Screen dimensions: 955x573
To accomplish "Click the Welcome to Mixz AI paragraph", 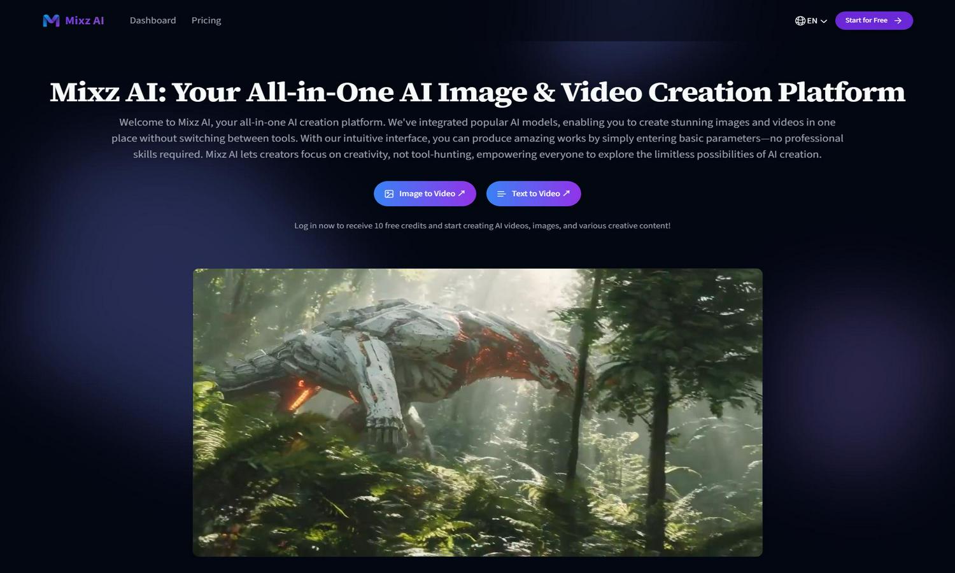I will [x=478, y=138].
